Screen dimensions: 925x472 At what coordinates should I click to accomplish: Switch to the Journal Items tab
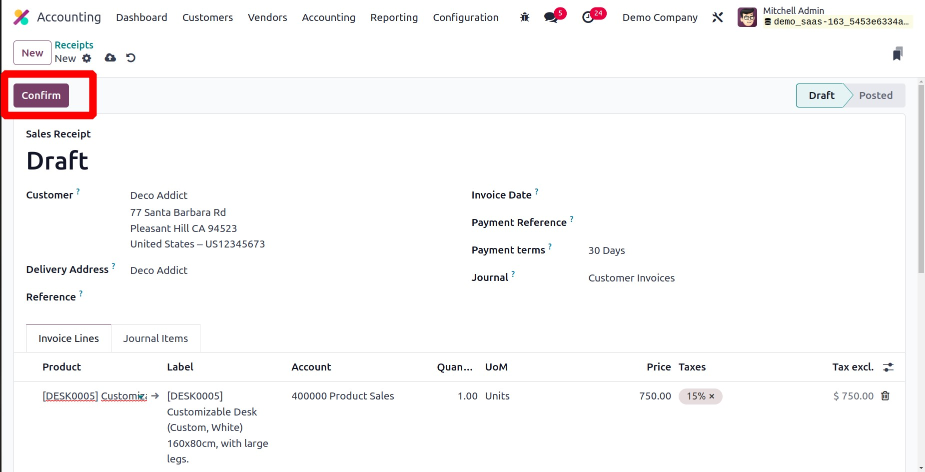pyautogui.click(x=155, y=338)
